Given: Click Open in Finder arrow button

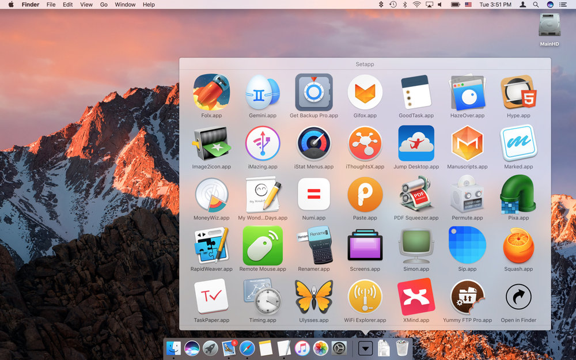Looking at the screenshot, I should tap(518, 297).
